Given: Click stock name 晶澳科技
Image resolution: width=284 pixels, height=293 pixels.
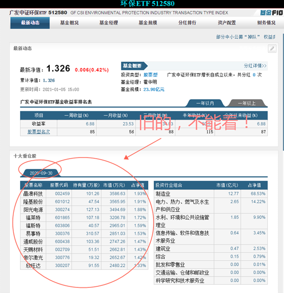Looking at the screenshot, I should coord(33,194).
